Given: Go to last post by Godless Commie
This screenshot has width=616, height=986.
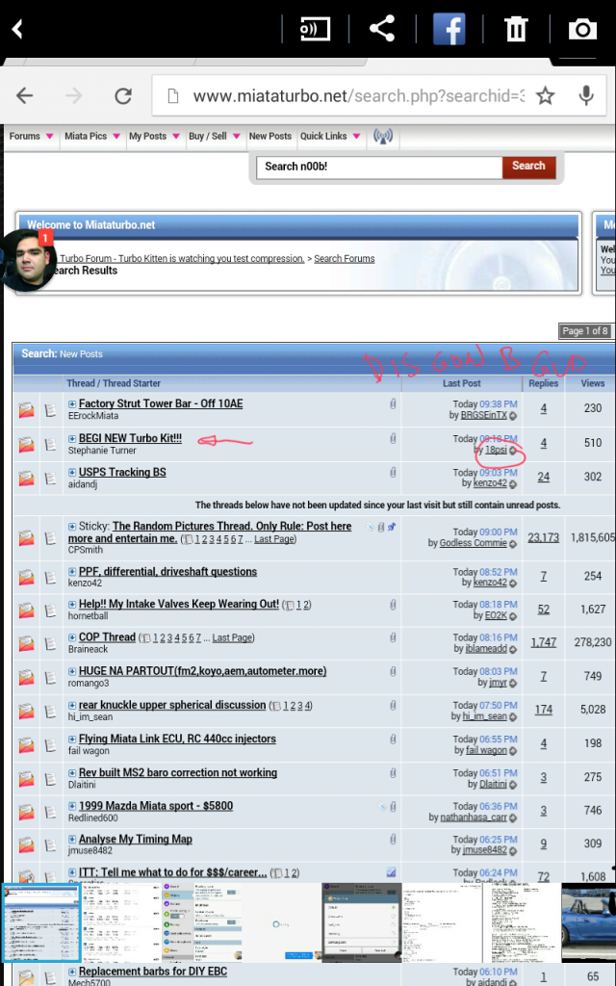Looking at the screenshot, I should tap(513, 543).
